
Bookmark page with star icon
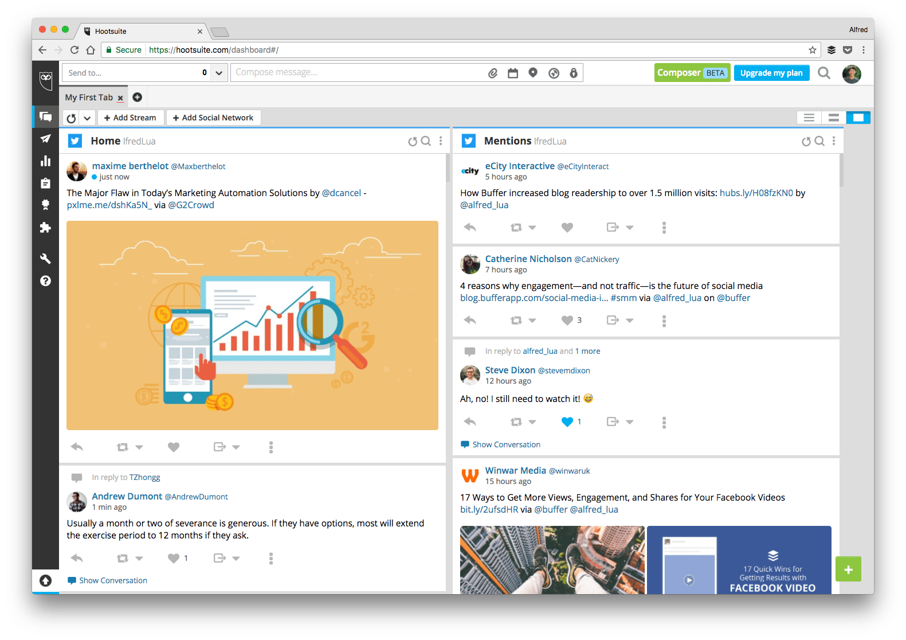[x=813, y=50]
